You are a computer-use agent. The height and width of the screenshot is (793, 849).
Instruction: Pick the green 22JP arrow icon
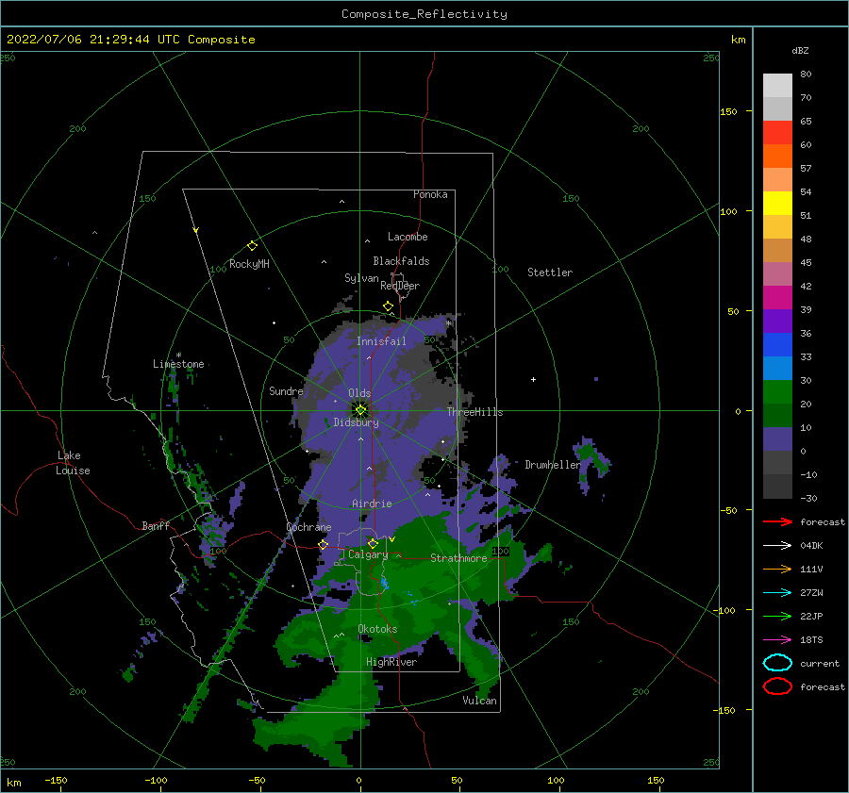tap(777, 616)
